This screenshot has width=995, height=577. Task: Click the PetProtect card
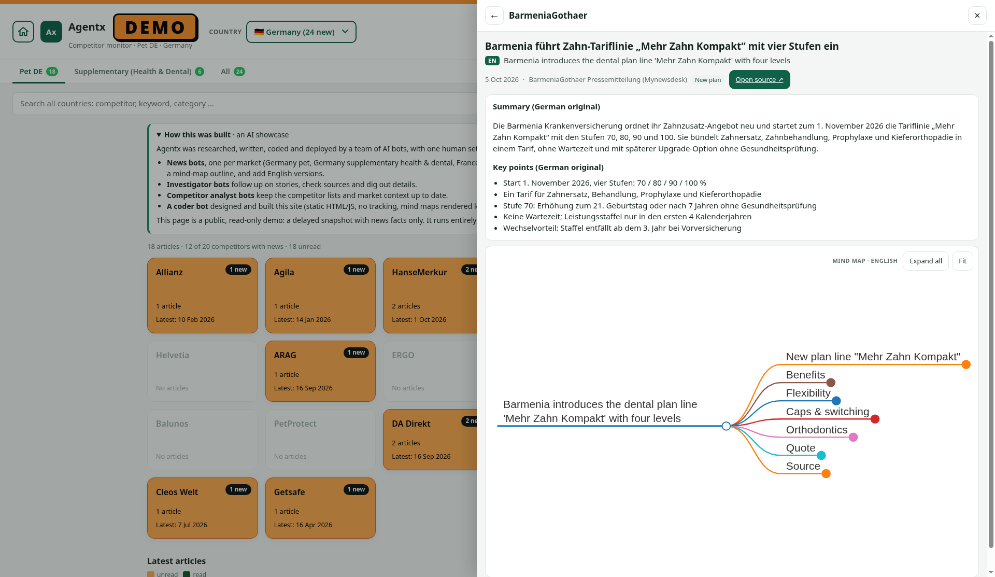320,440
